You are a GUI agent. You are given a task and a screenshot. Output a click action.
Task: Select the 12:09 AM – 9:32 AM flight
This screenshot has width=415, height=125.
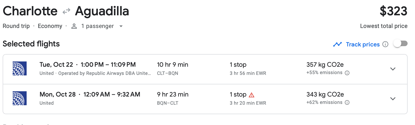point(112,94)
